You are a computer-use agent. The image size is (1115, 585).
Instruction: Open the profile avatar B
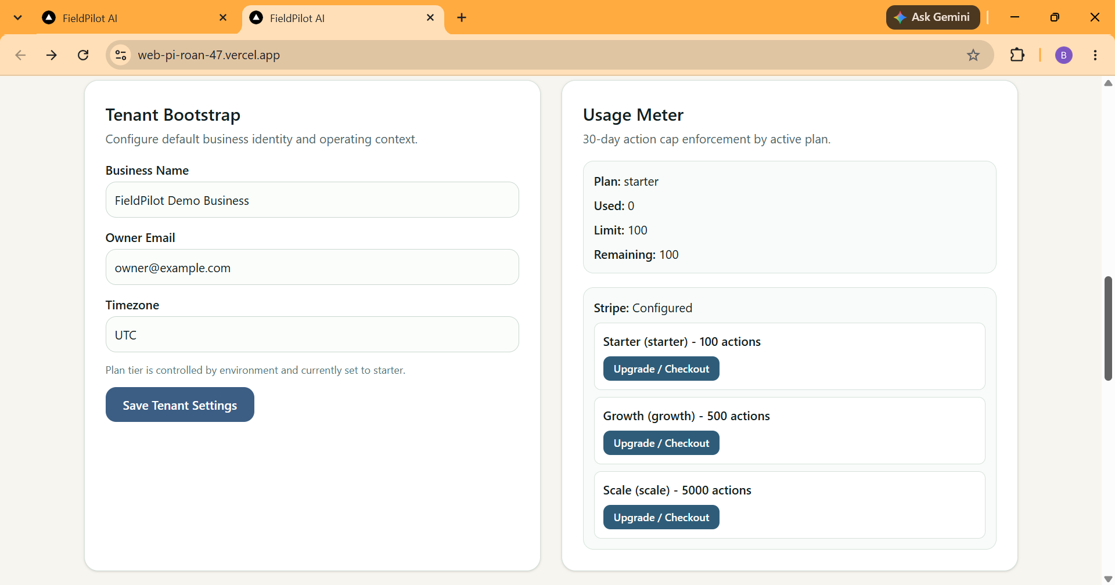pyautogui.click(x=1064, y=55)
